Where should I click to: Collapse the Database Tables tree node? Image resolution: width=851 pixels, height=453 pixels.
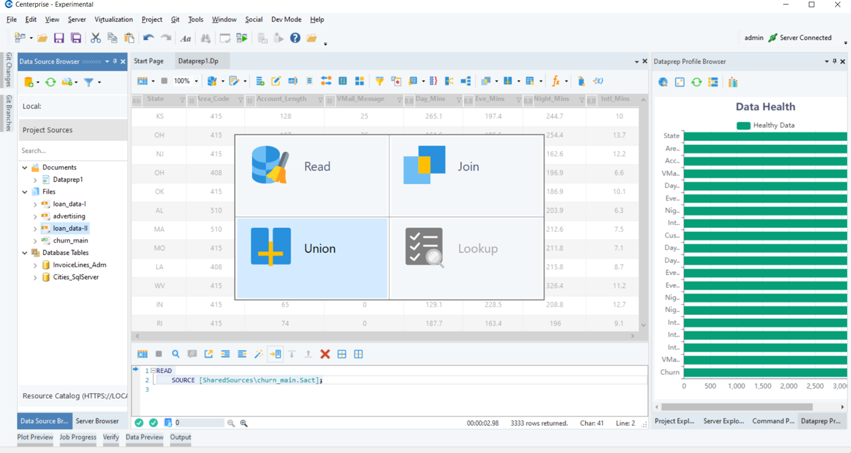point(25,253)
